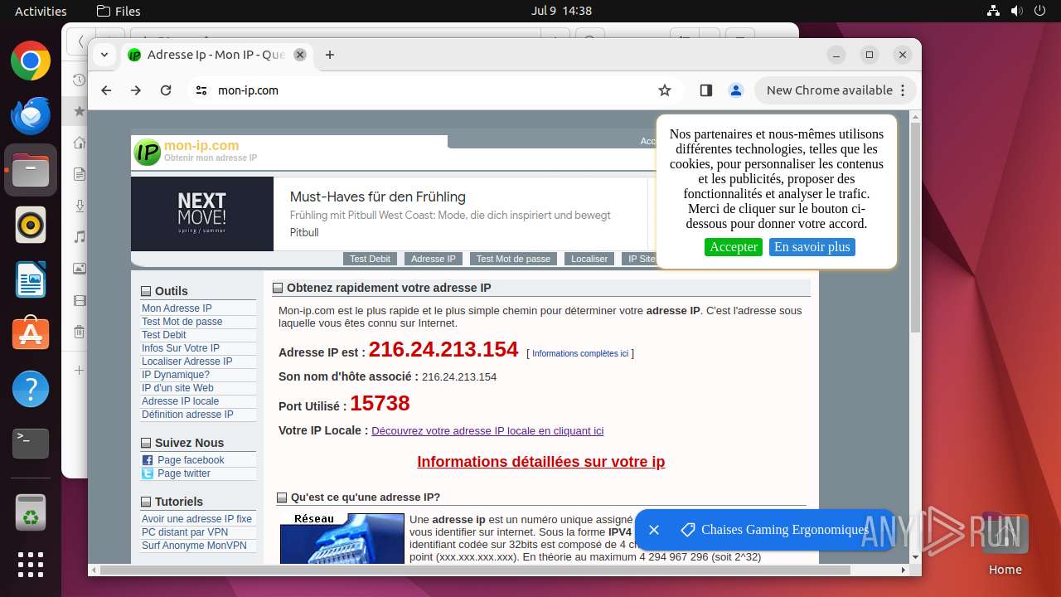Reload the mon-ip.com page

pos(166,90)
